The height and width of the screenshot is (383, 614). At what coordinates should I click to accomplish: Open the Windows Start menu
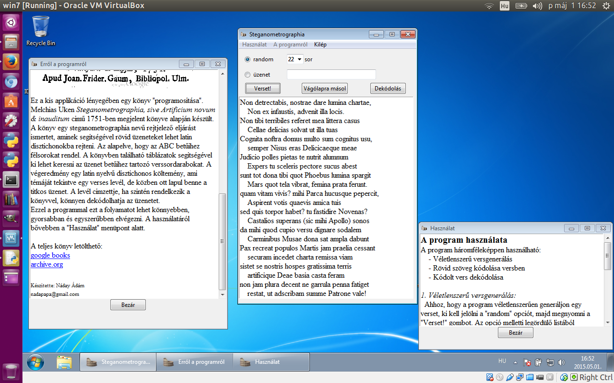(x=35, y=362)
